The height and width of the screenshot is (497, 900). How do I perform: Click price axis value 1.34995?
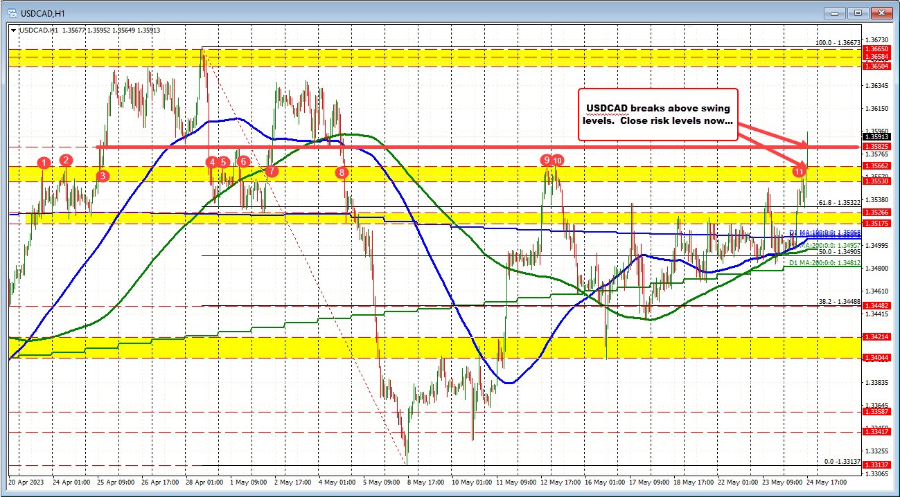coord(876,245)
